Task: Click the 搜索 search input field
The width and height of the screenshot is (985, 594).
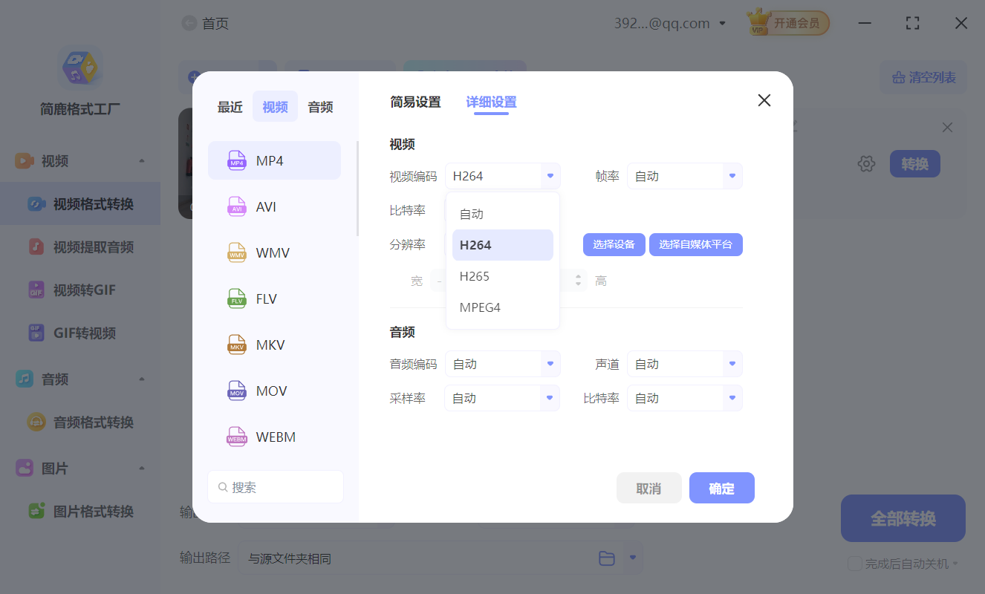Action: [276, 486]
